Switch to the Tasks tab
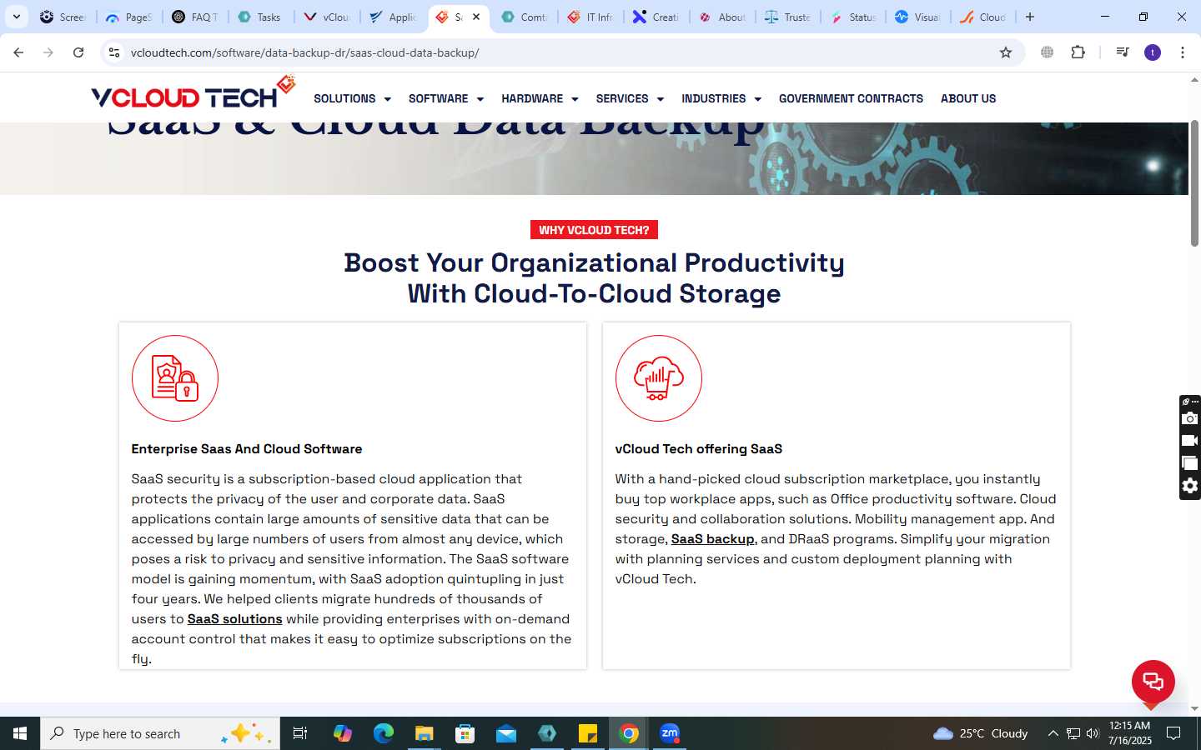The width and height of the screenshot is (1201, 750). (261, 17)
